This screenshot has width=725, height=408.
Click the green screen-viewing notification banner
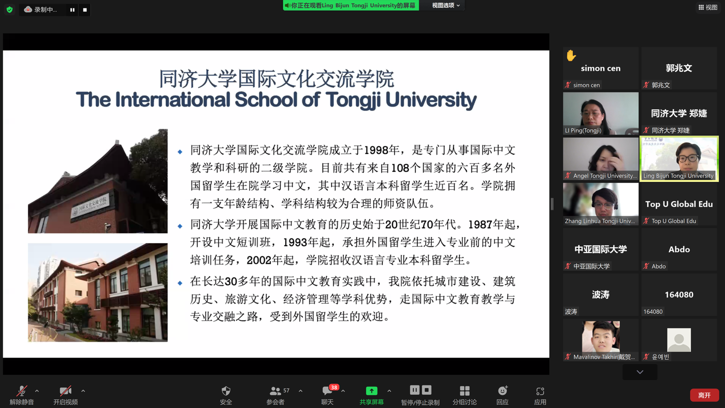(351, 5)
